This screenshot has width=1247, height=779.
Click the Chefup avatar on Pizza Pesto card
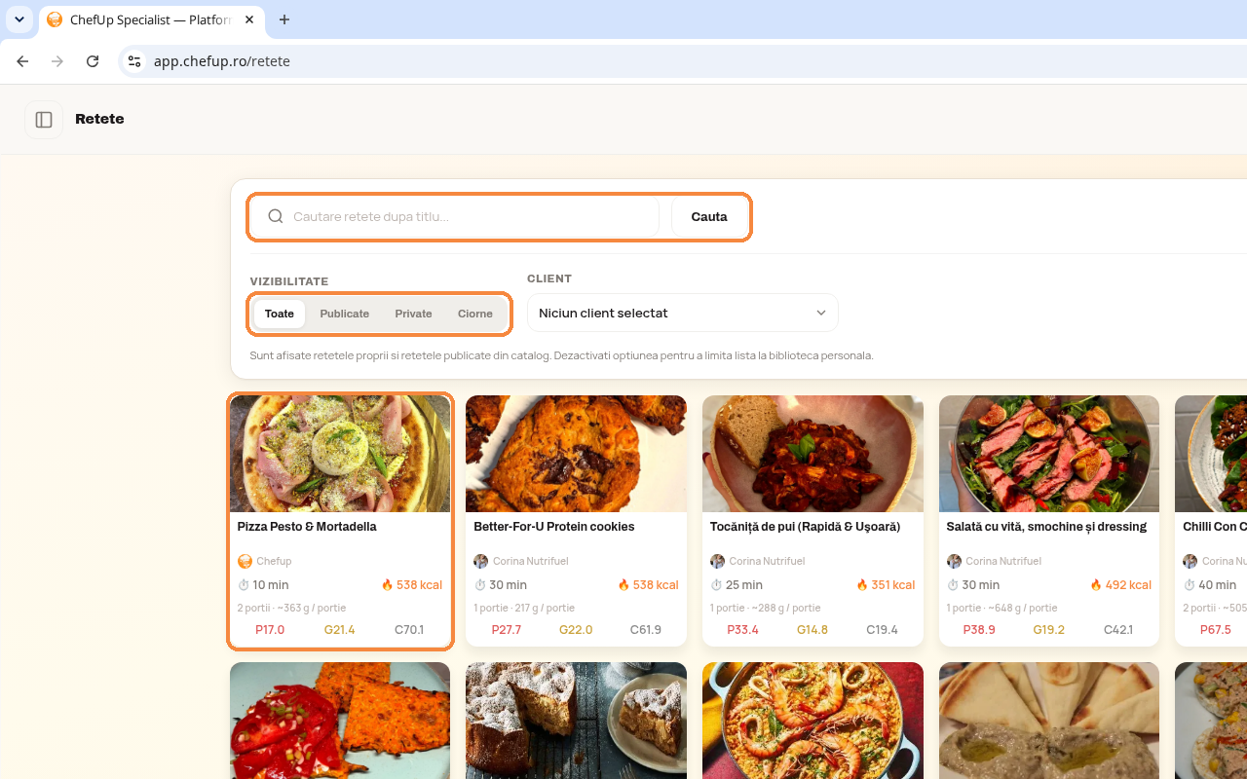[245, 561]
